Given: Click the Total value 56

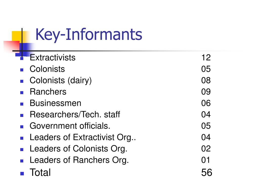Looking at the screenshot, I should coord(207,173).
